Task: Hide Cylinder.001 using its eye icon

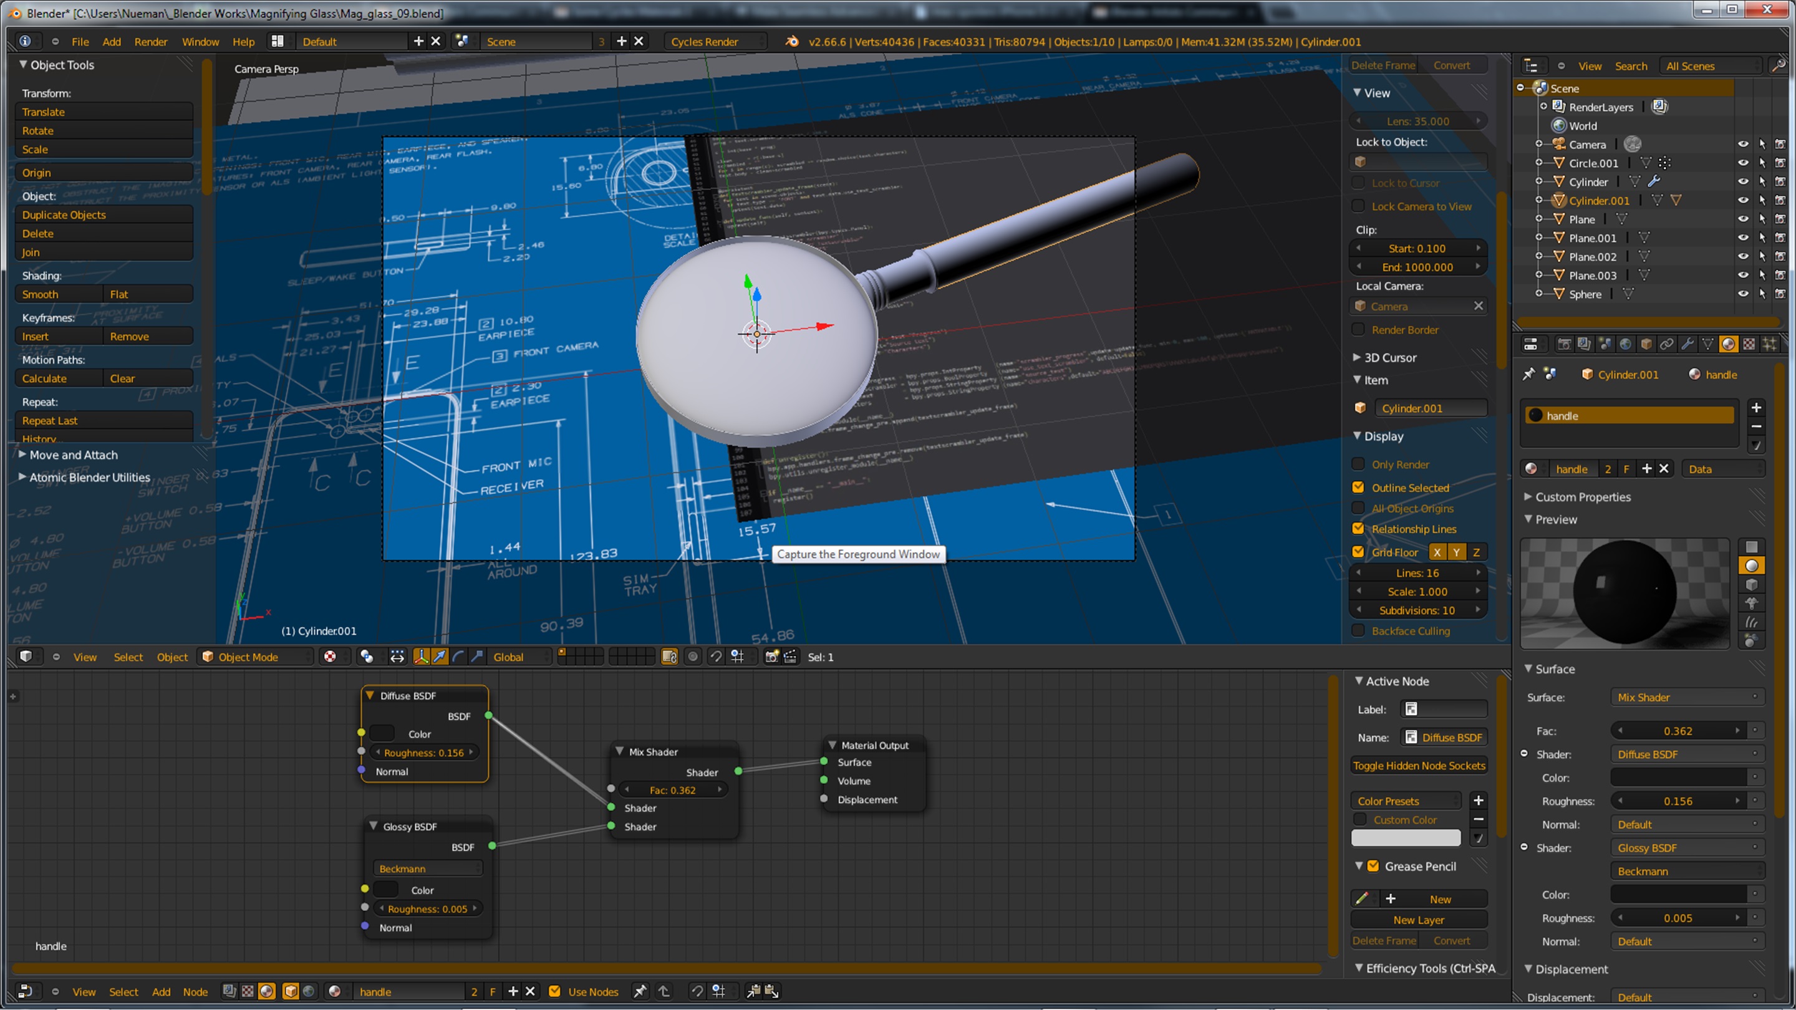Action: point(1742,200)
